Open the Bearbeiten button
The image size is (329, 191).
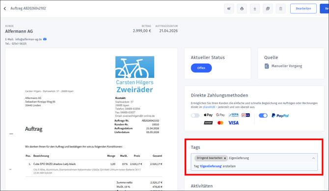pyautogui.click(x=303, y=9)
